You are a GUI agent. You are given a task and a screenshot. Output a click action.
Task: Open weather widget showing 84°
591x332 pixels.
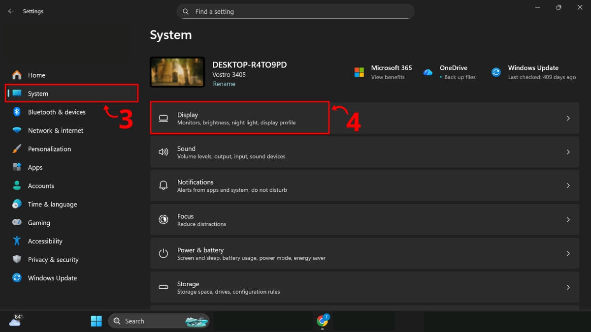click(15, 320)
